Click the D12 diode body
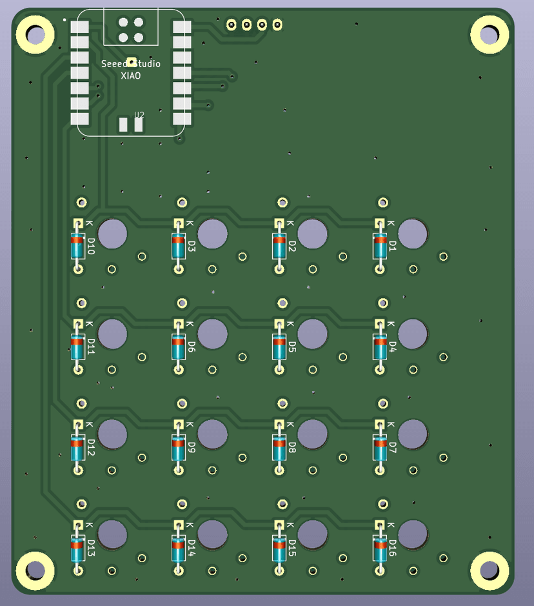 tap(78, 448)
